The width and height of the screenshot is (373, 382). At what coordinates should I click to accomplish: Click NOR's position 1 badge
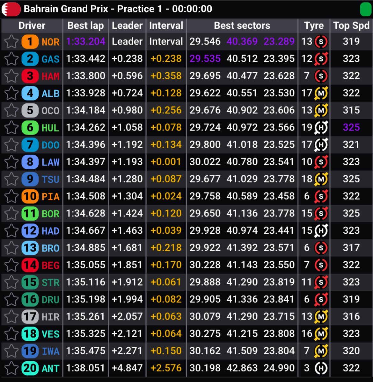[30, 42]
